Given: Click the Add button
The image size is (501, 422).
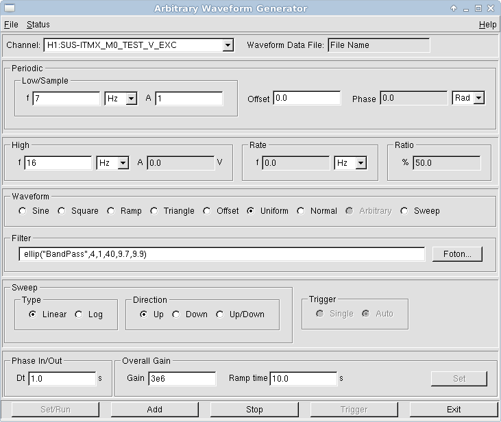Looking at the screenshot, I should coord(155,410).
